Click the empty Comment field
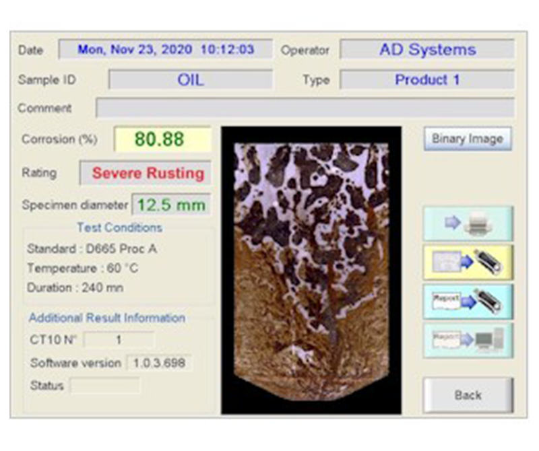 [x=305, y=108]
